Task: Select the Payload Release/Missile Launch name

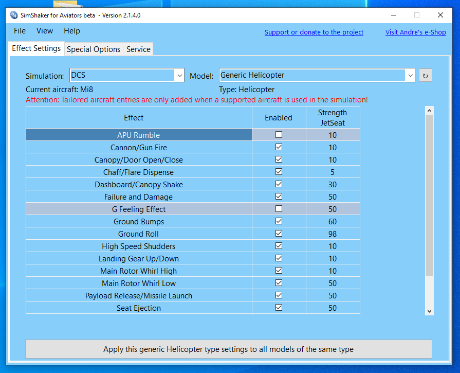Action: 139,295
